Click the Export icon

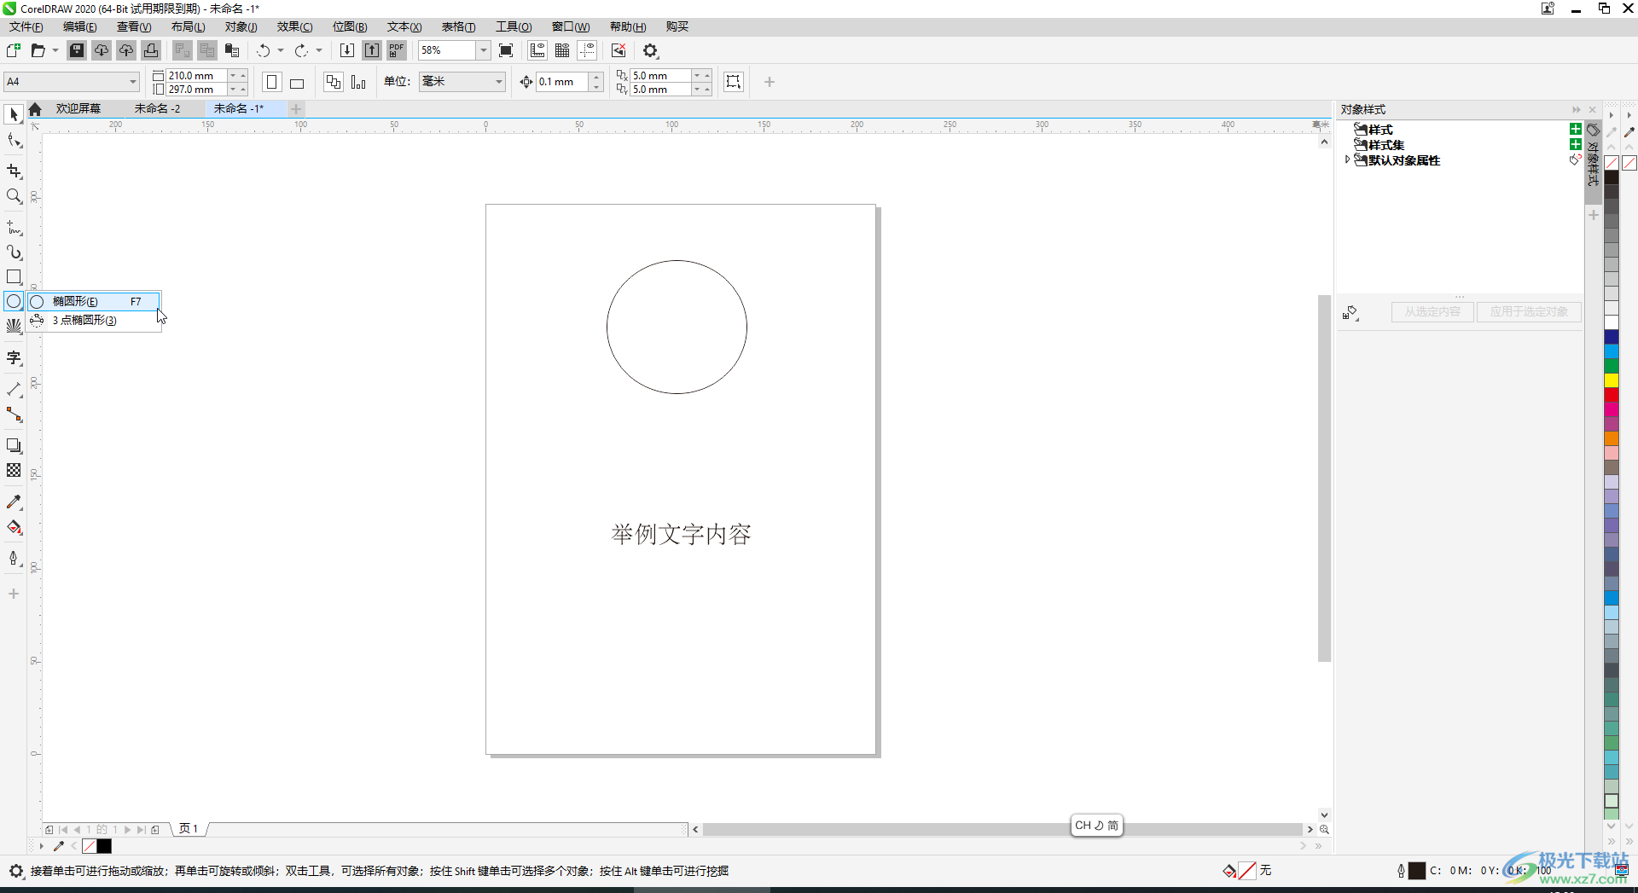(372, 50)
